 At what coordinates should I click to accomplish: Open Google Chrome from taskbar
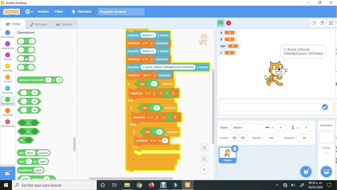click(139, 185)
